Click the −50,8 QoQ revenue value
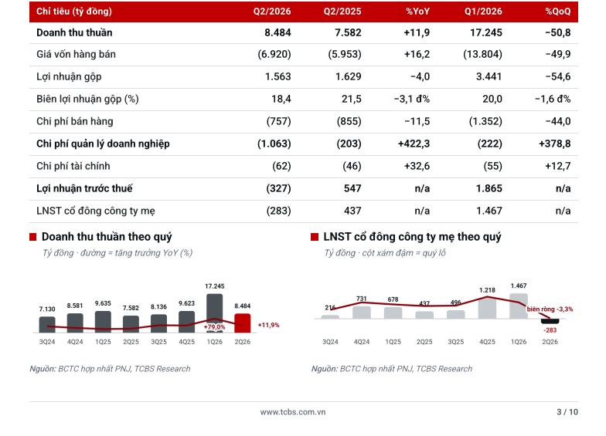Viewport: 606px width, 436px height. tap(558, 32)
